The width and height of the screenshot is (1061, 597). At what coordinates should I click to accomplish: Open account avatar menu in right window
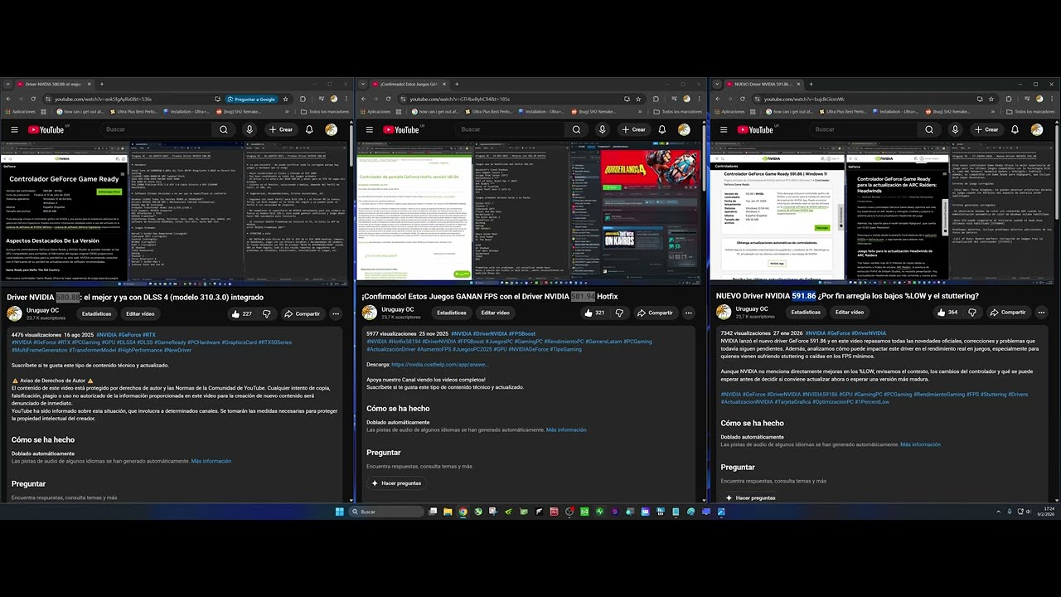coord(1037,129)
